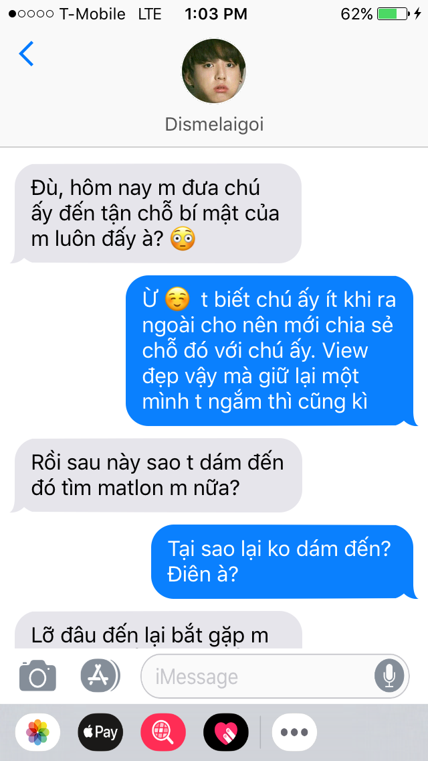Tap the iMessage text field
This screenshot has height=761, width=428.
pyautogui.click(x=275, y=676)
